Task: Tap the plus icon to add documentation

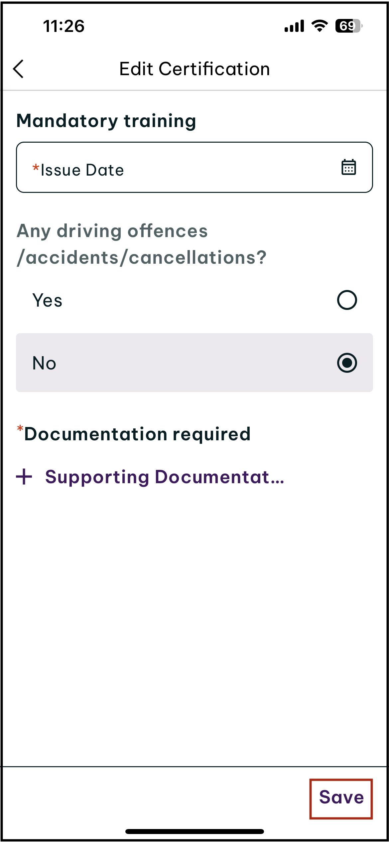Action: pyautogui.click(x=24, y=477)
